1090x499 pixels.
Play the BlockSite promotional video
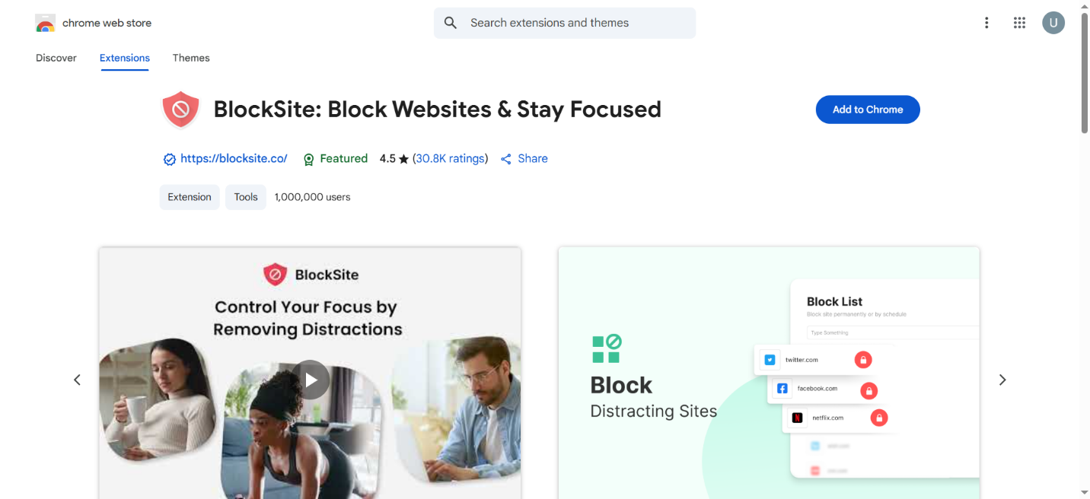311,379
